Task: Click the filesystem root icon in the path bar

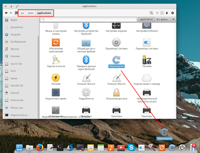Action: 16,13
